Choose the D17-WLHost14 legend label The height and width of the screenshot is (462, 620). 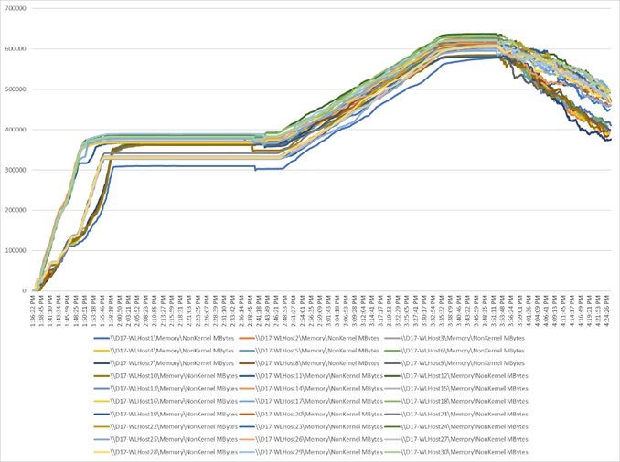(311, 389)
